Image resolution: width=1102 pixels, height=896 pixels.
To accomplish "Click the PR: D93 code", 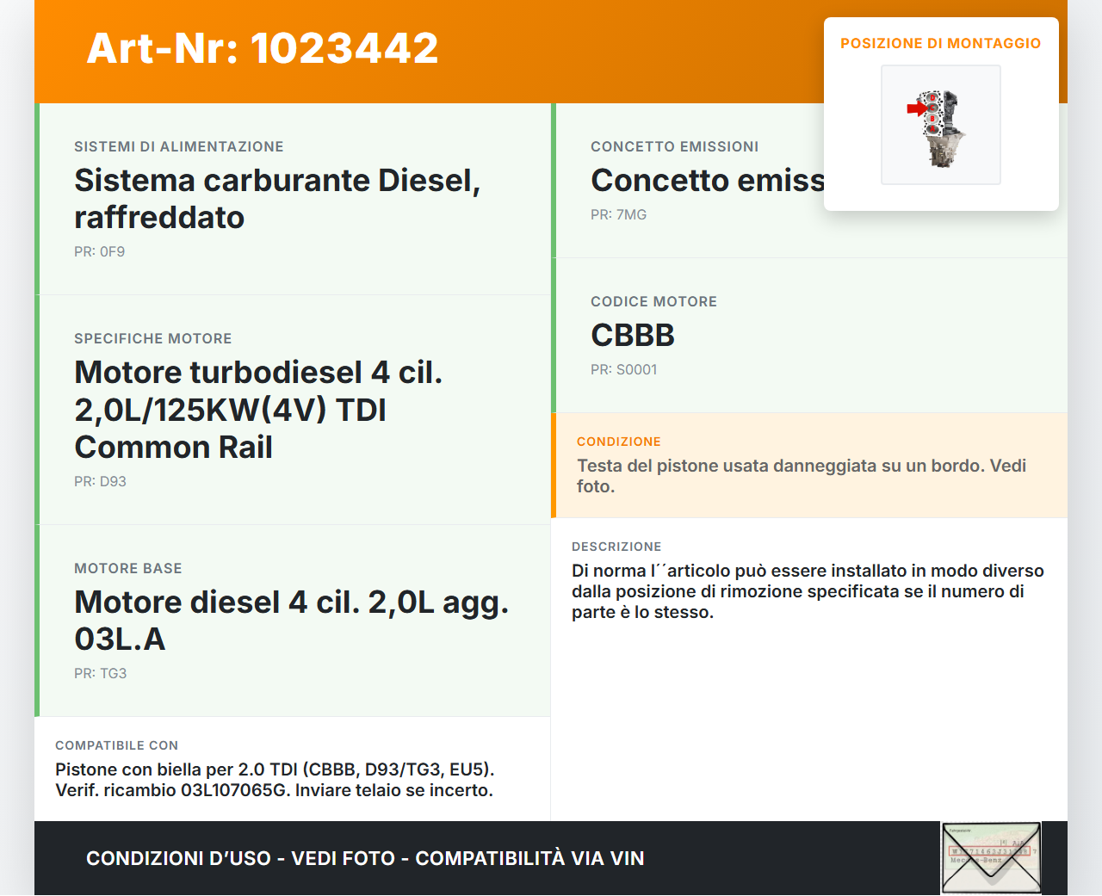I will coord(100,481).
